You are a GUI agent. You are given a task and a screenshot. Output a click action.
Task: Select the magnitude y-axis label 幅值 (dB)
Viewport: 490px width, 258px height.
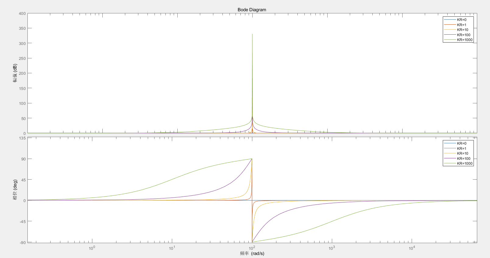click(15, 73)
